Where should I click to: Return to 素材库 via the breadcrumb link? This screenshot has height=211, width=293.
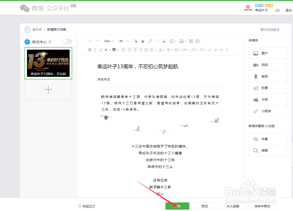(x=37, y=30)
